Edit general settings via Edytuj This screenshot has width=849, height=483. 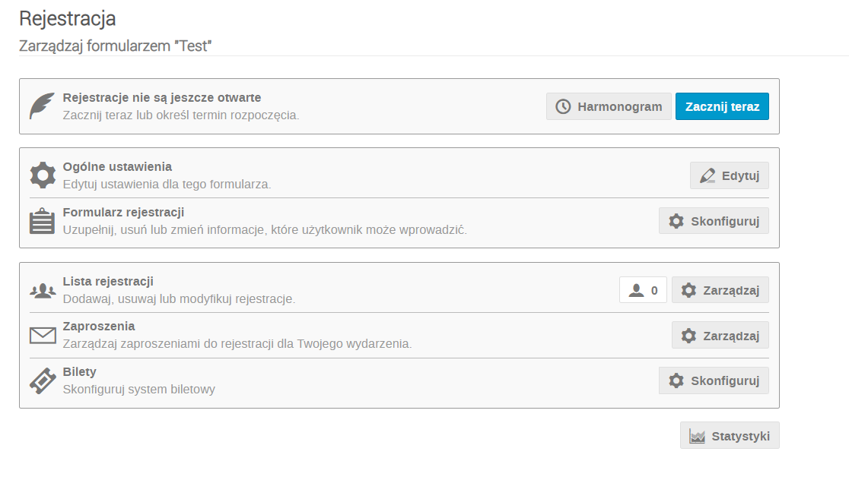click(x=730, y=175)
